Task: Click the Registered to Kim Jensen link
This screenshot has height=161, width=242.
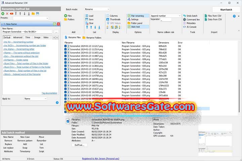Action: [100, 159]
